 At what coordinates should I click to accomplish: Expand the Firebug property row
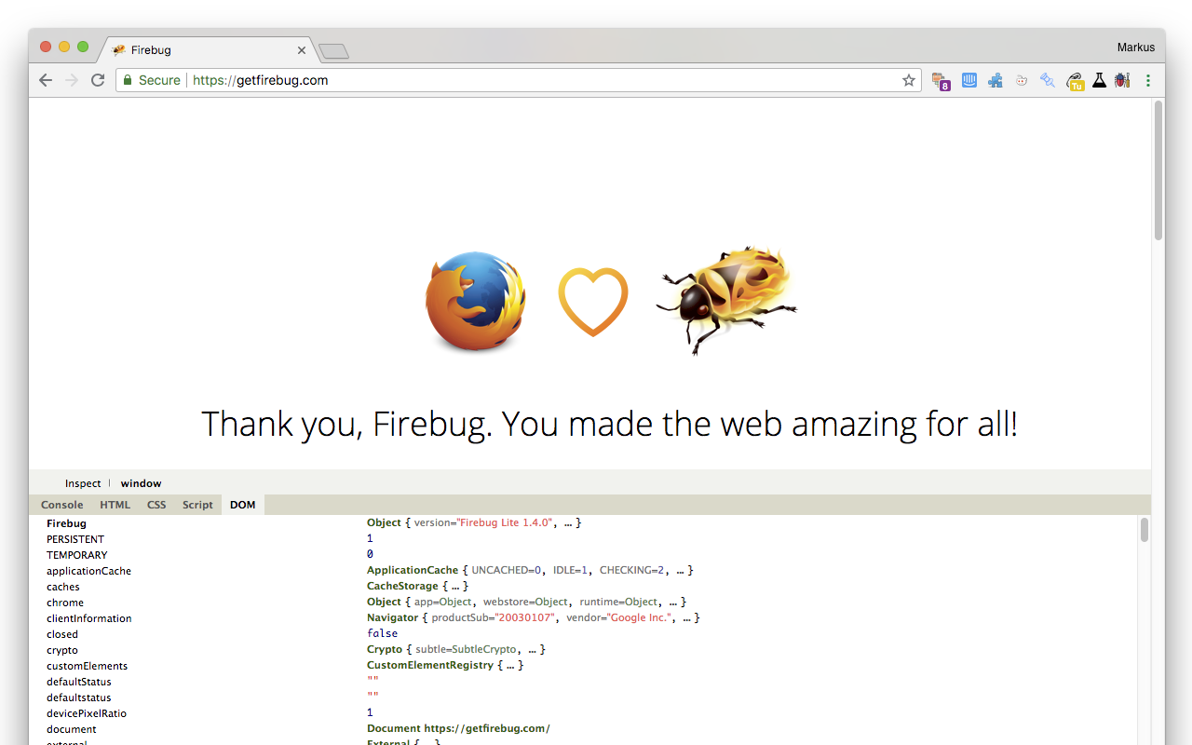(66, 523)
